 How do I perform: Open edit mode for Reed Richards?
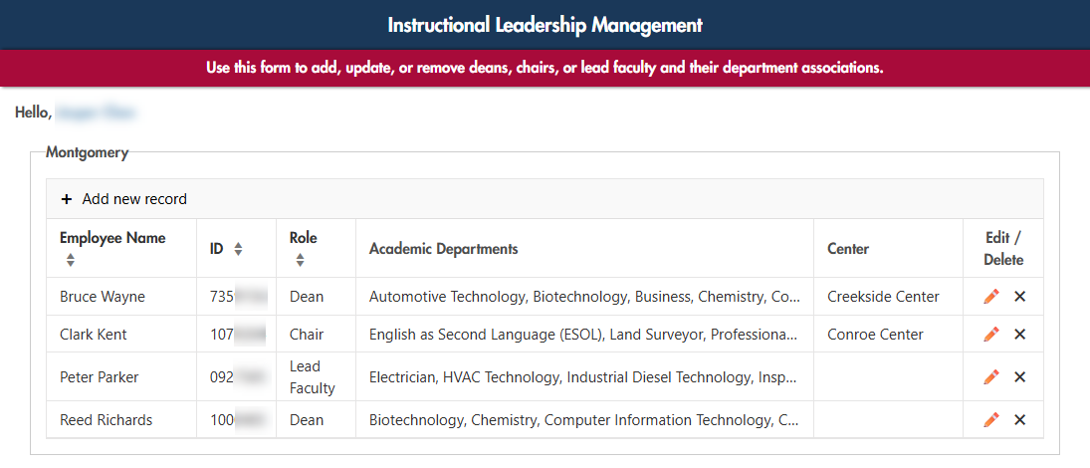point(990,420)
